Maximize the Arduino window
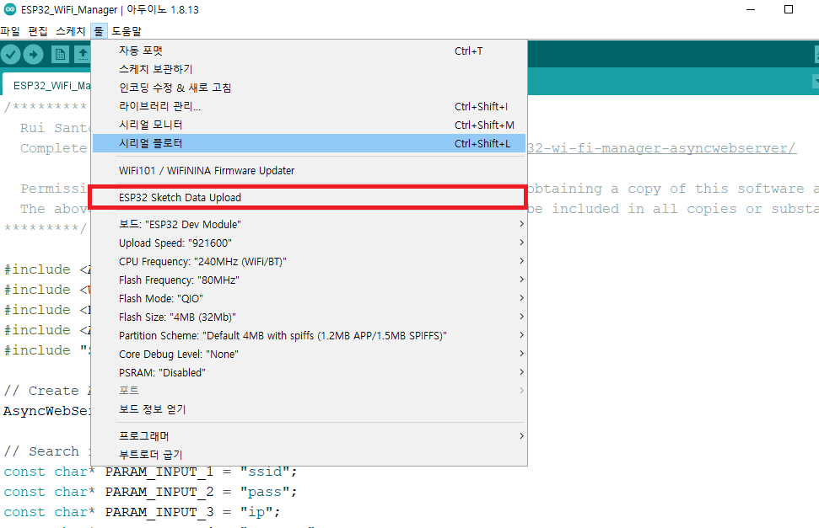819x528 pixels. [789, 9]
